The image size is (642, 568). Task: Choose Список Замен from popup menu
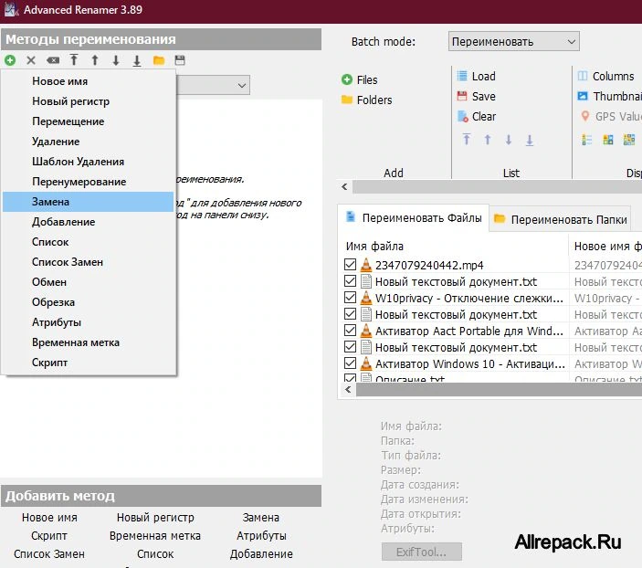[89, 262]
